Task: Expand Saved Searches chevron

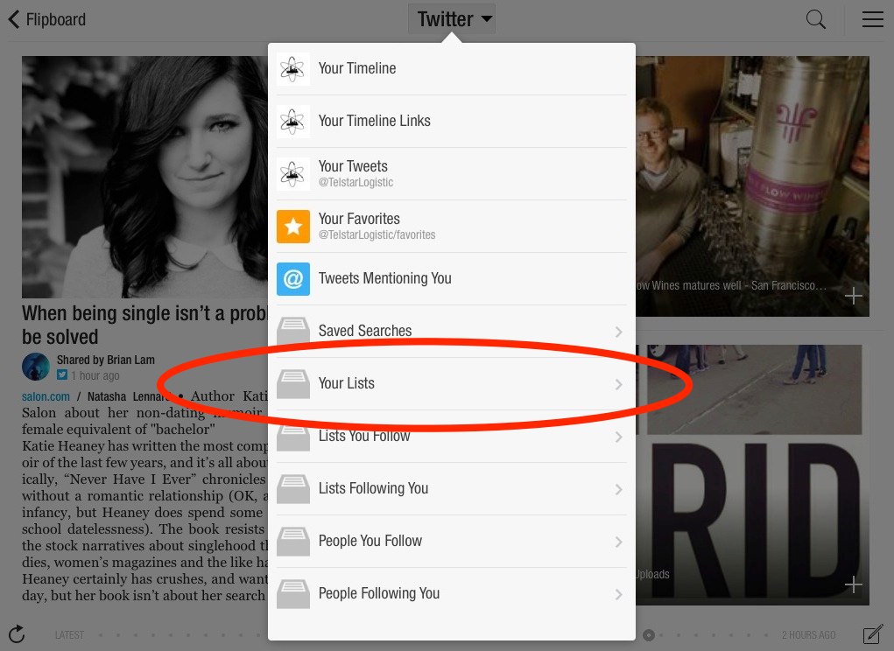Action: [618, 332]
